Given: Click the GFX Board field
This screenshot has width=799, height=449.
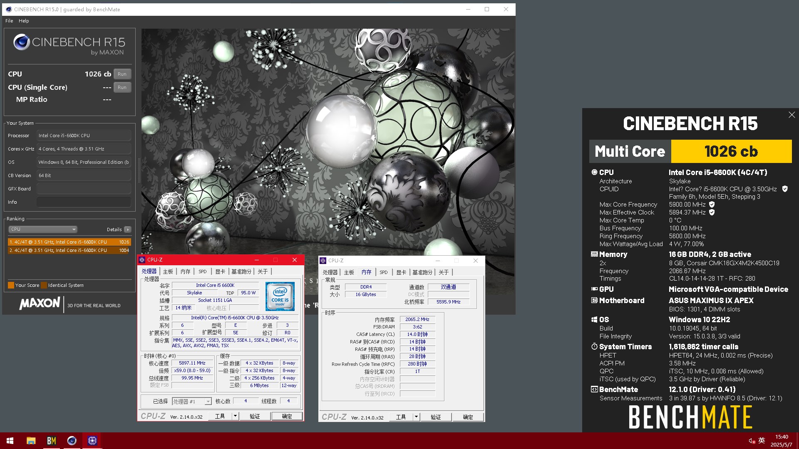Looking at the screenshot, I should (84, 189).
